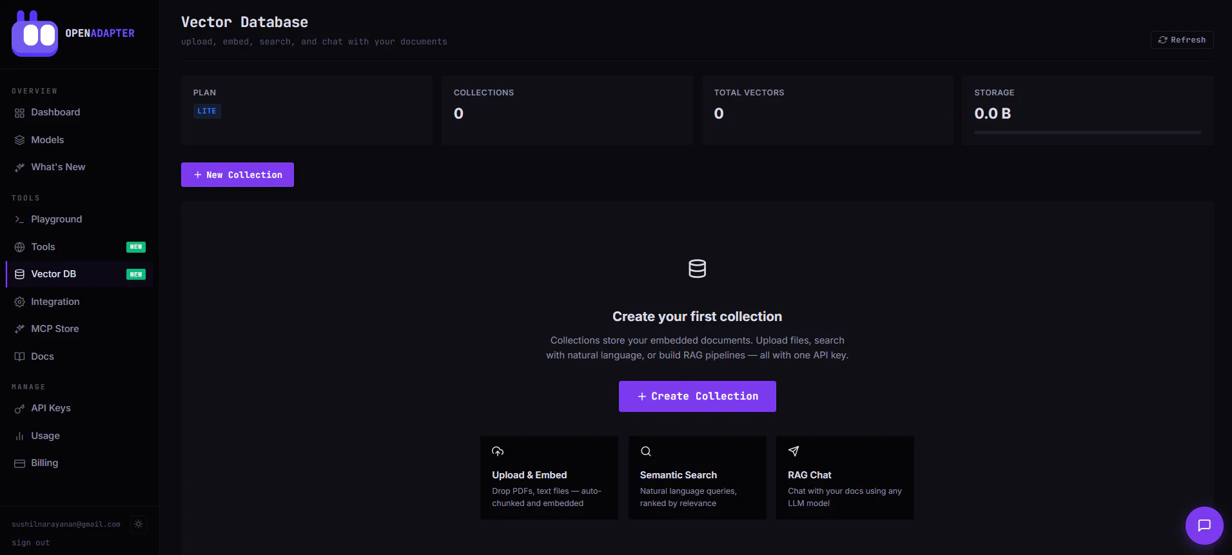Viewport: 1232px width, 555px height.
Task: Sign out of the account
Action: tap(30, 543)
